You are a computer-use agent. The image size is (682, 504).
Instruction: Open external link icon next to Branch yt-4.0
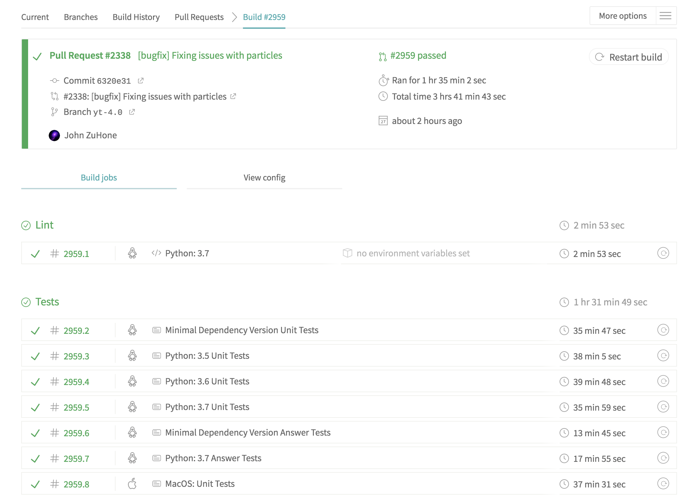132,112
